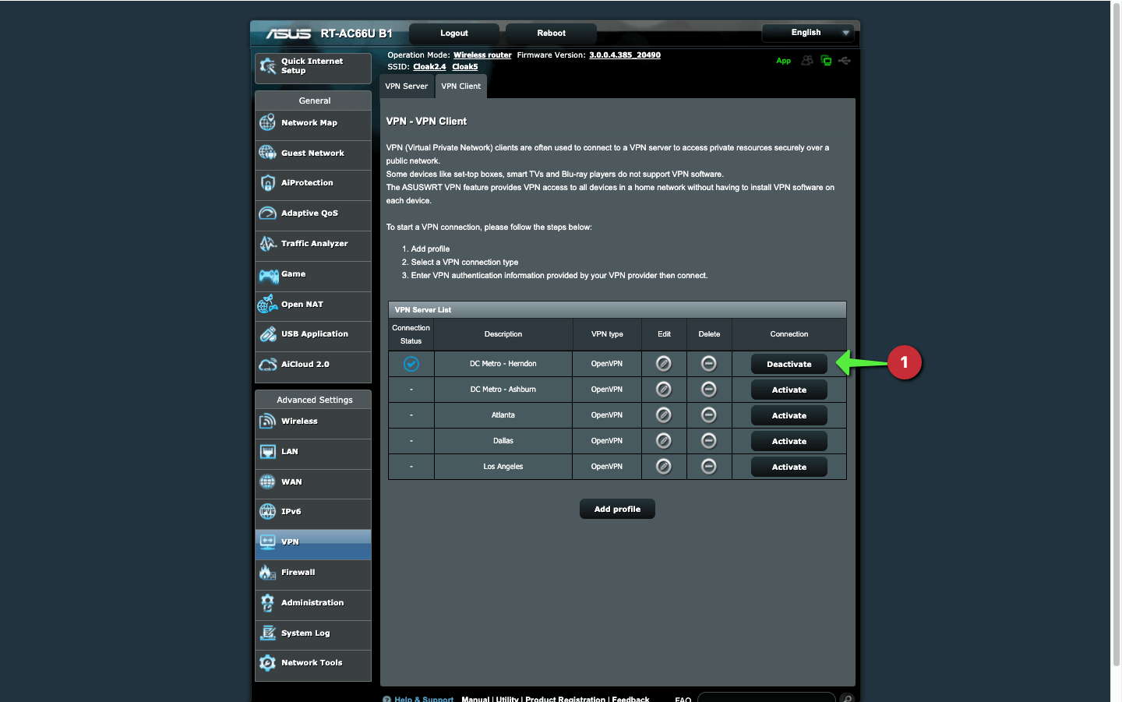Click the Open NAT icon

[267, 304]
